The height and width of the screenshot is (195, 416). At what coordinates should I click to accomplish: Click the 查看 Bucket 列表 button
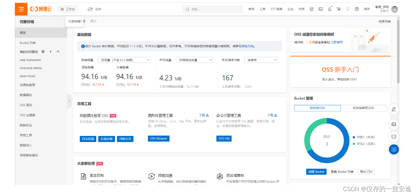click(342, 172)
